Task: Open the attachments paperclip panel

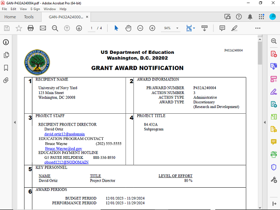Action: [6, 80]
